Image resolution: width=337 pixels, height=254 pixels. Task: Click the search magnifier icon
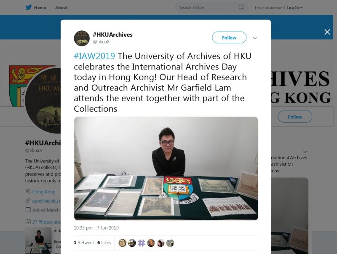pyautogui.click(x=241, y=7)
